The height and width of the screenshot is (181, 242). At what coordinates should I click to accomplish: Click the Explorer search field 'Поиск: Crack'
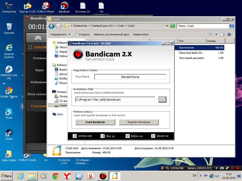(203, 26)
